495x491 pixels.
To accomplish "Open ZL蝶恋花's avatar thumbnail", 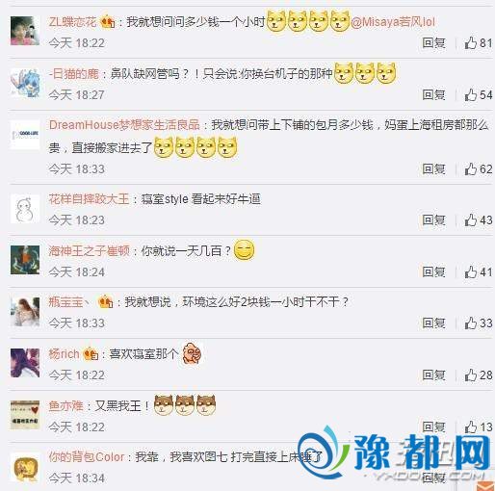I will pyautogui.click(x=25, y=31).
